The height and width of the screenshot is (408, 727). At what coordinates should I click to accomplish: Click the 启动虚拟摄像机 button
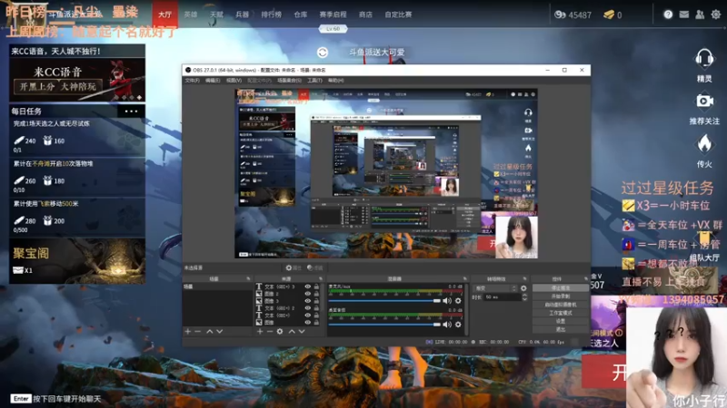tap(561, 305)
